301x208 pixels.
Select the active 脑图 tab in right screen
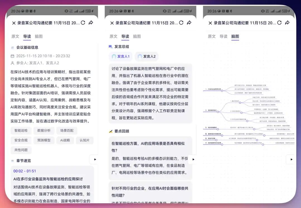pyautogui.click(x=235, y=37)
